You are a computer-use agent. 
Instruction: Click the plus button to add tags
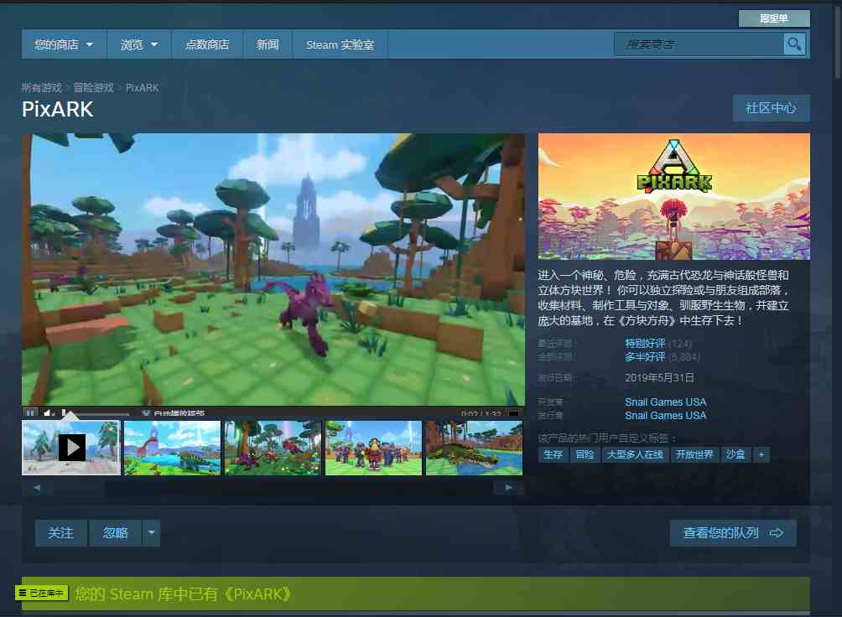click(x=761, y=455)
